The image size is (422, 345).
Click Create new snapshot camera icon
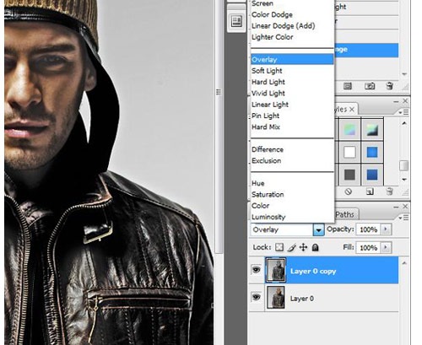[370, 86]
